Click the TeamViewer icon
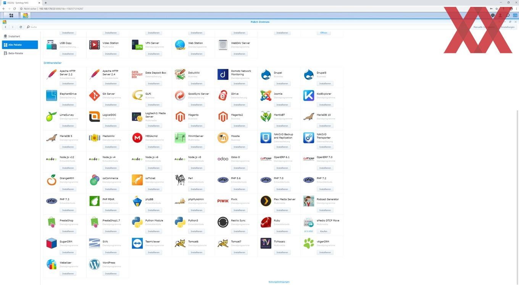The image size is (519, 285). pyautogui.click(x=137, y=243)
